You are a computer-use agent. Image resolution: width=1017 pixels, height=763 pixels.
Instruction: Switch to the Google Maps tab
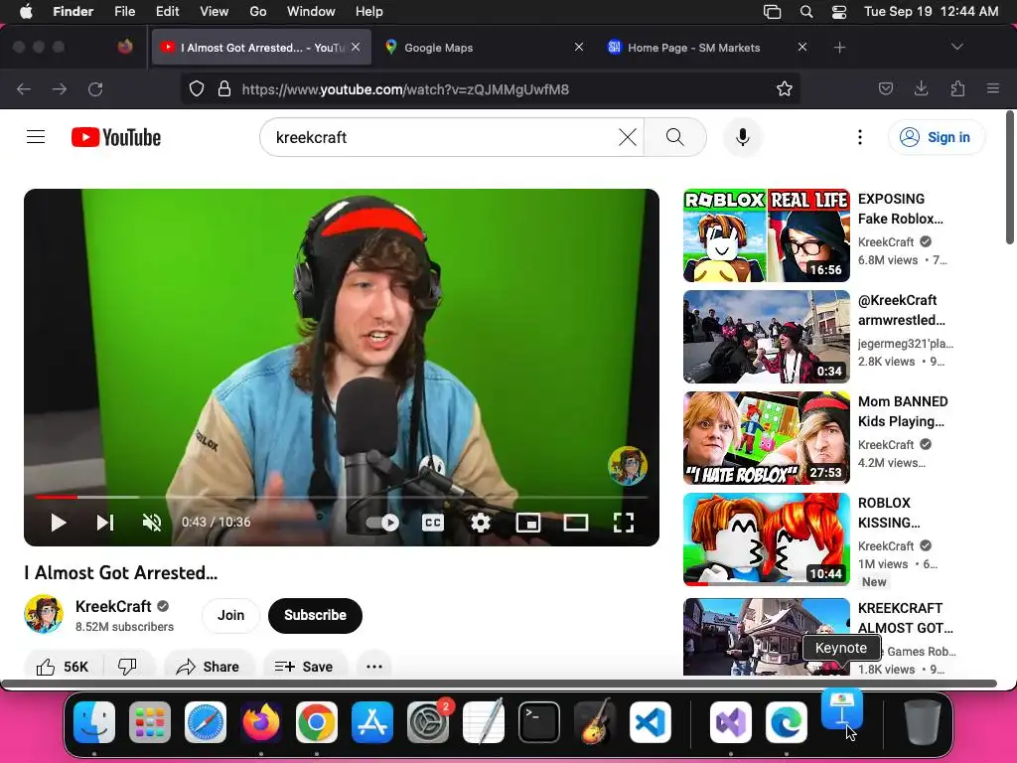(484, 48)
